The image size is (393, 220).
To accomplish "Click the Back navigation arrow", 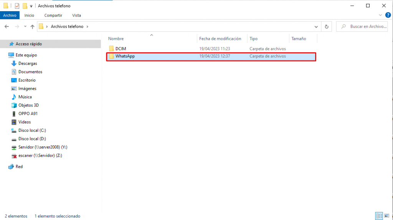I will tap(7, 26).
